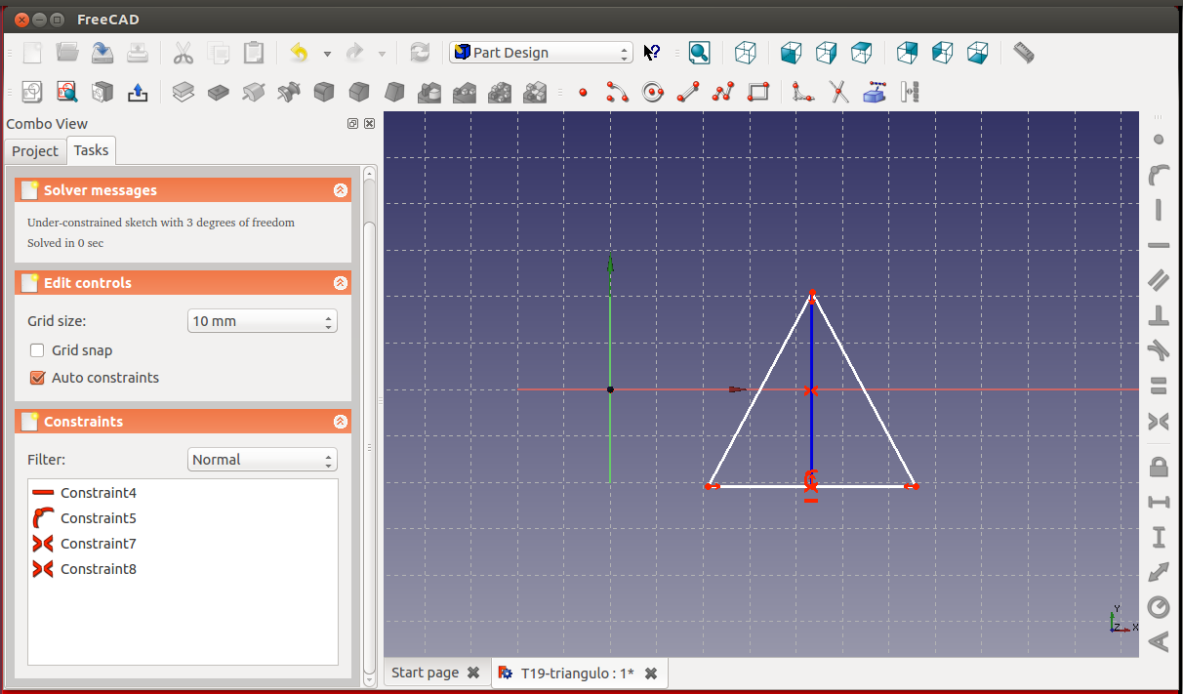
Task: Open the measure distance ruler tool
Action: pyautogui.click(x=1023, y=53)
